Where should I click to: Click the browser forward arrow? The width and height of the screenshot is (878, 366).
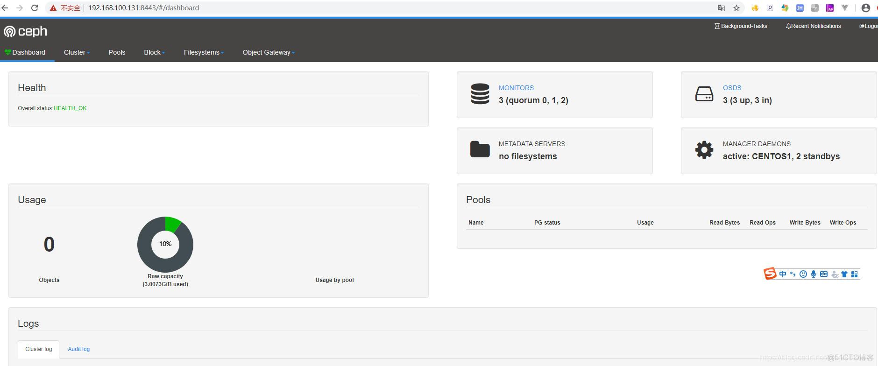[20, 8]
